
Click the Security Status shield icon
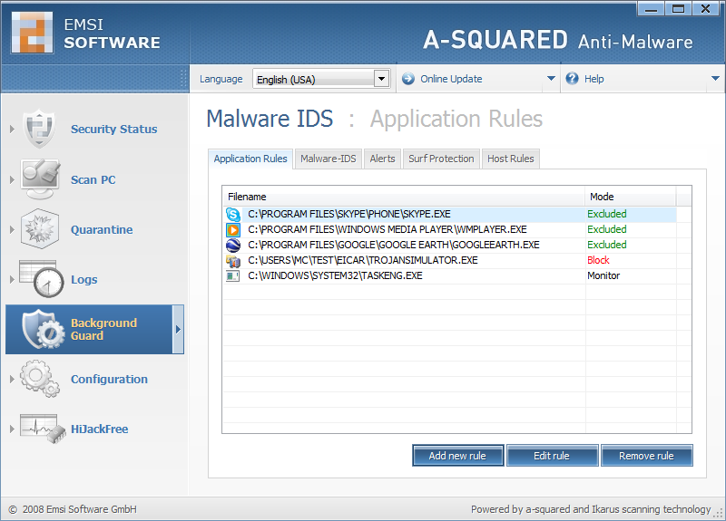point(39,129)
